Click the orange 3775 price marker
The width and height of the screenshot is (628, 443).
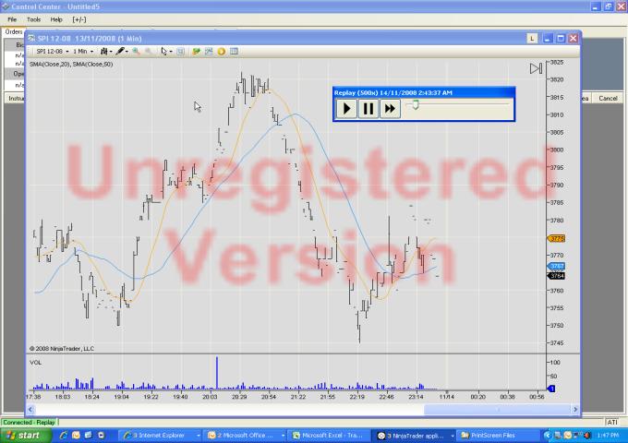point(556,238)
